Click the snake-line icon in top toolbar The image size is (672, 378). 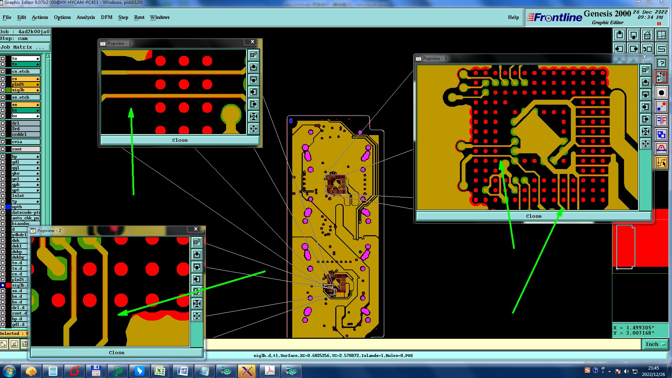(661, 49)
